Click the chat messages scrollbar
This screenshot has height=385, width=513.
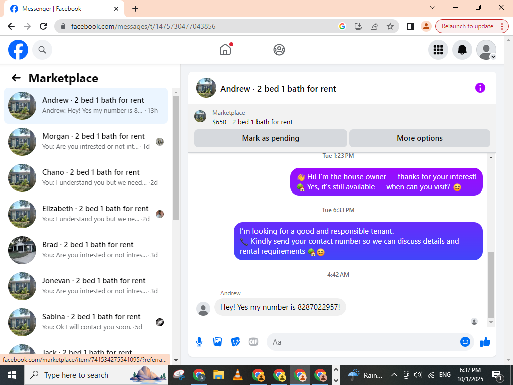coord(491,285)
